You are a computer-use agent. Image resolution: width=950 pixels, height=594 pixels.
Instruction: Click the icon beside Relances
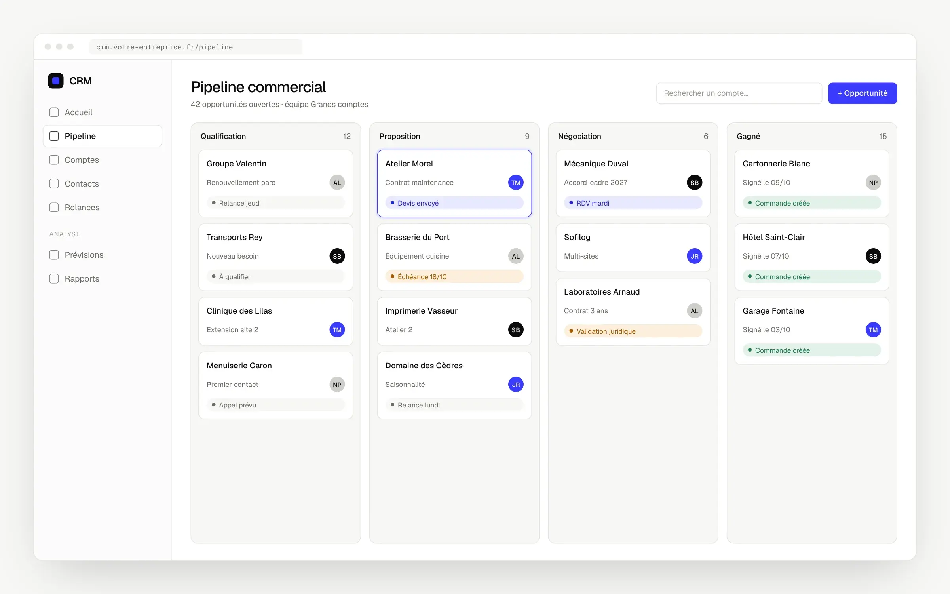tap(54, 208)
